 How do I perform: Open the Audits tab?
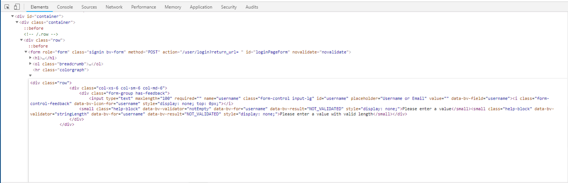252,7
